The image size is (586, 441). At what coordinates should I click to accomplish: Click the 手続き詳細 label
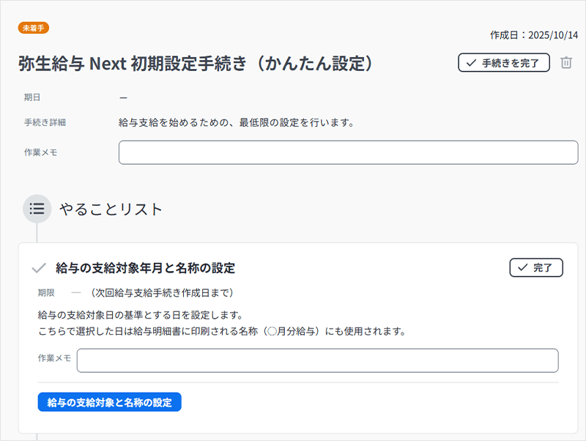pyautogui.click(x=45, y=122)
